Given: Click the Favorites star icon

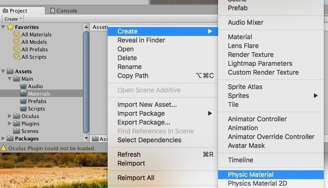Looking at the screenshot, I should click(10, 27).
